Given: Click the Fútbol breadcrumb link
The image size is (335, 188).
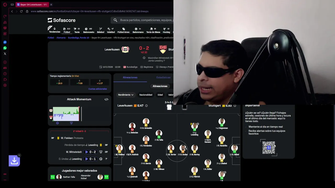Looking at the screenshot, I should pos(51,38).
